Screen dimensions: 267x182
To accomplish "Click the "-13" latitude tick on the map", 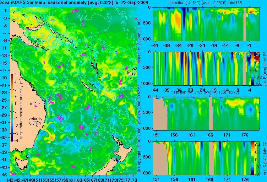I will point(4,56).
